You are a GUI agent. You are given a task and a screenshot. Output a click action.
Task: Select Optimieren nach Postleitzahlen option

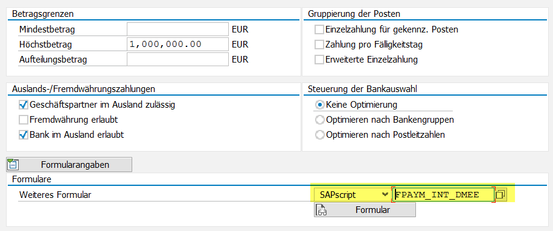coord(319,135)
